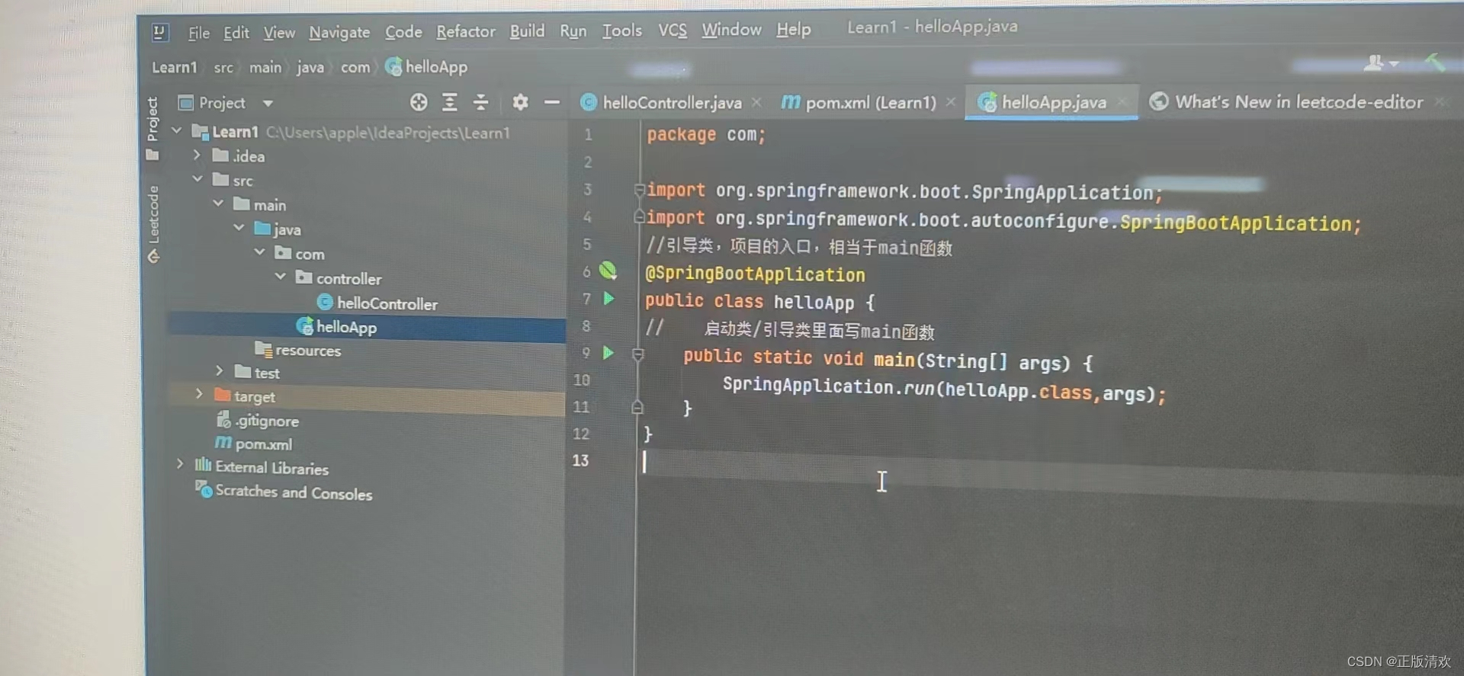Viewport: 1464px width, 676px height.
Task: Click the select opened file target icon
Action: (x=419, y=102)
